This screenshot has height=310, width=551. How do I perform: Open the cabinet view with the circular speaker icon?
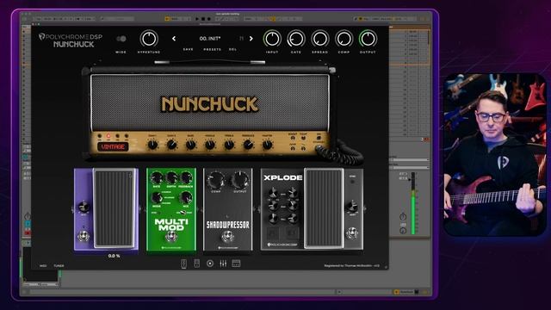coord(210,263)
